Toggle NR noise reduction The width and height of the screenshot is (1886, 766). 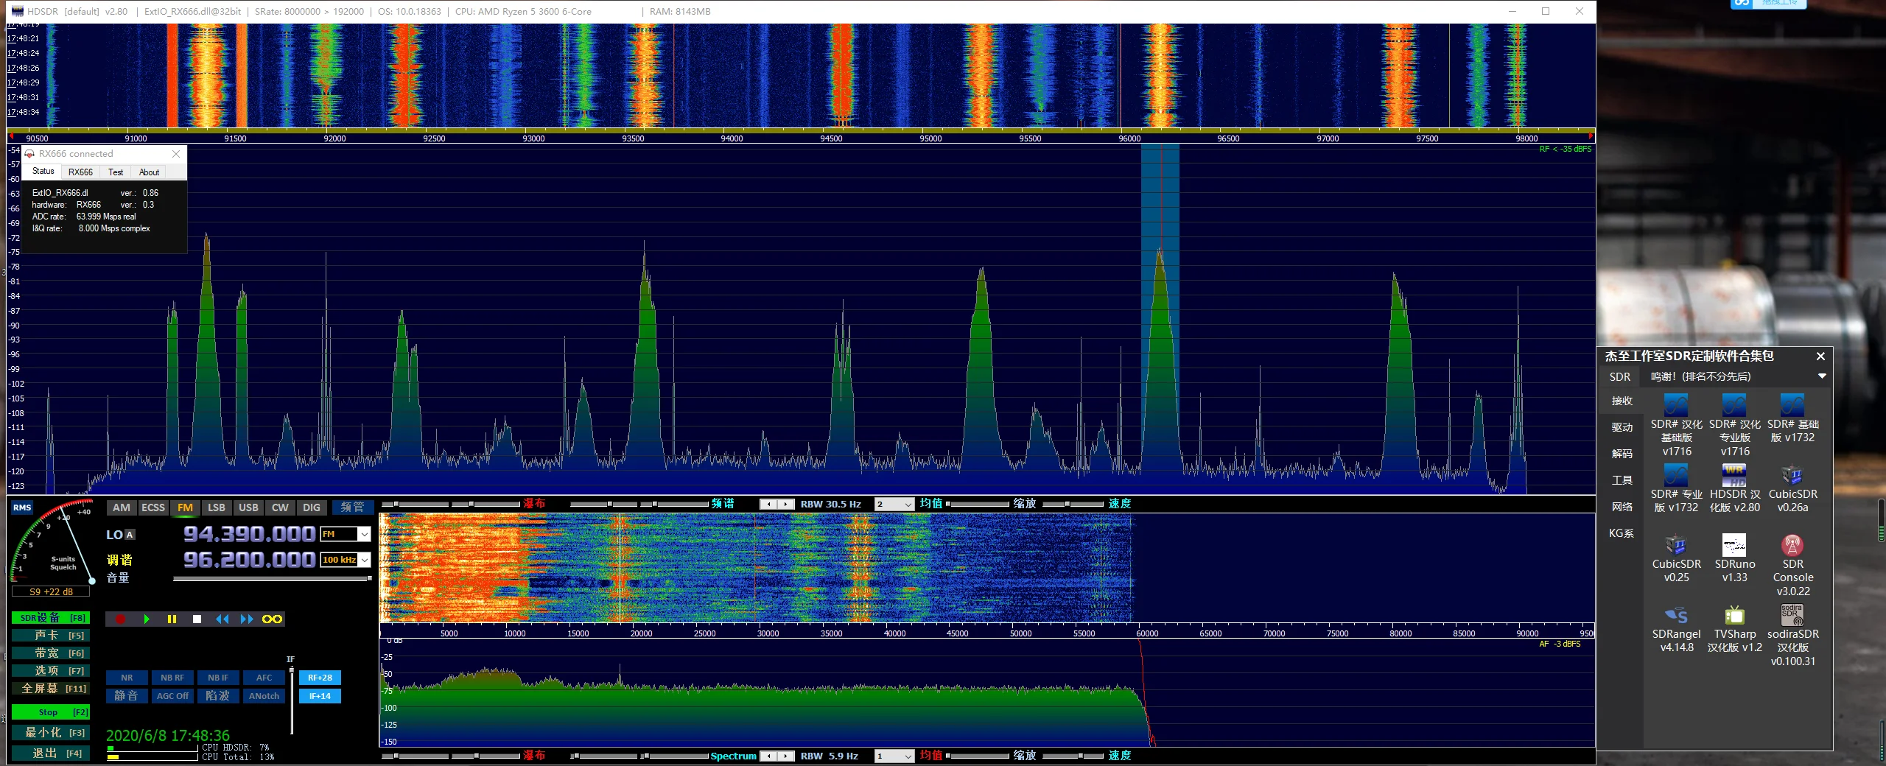coord(127,678)
